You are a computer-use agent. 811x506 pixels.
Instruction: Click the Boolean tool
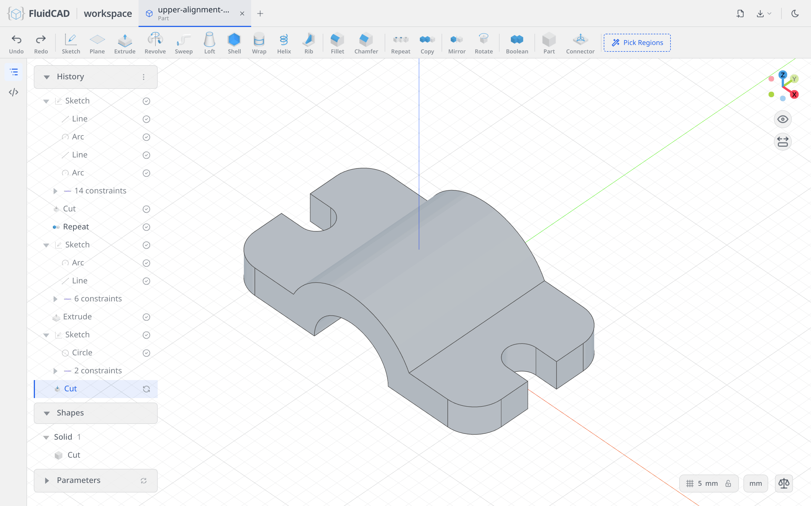[x=517, y=43]
